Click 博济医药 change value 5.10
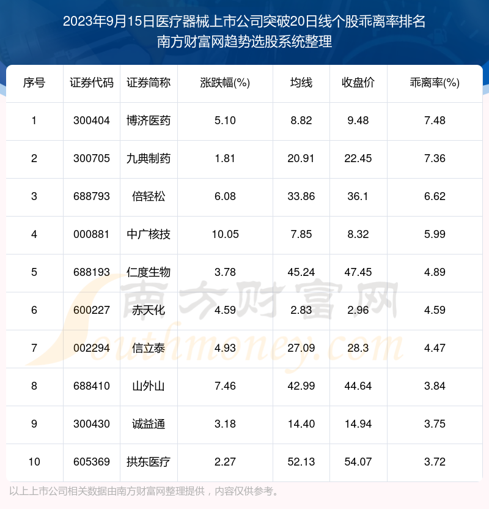489x509 pixels. (225, 121)
